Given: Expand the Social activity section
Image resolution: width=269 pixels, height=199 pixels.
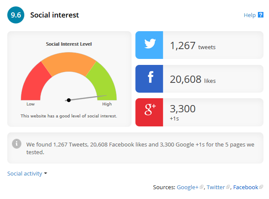Looking at the screenshot, I should [x=25, y=173].
